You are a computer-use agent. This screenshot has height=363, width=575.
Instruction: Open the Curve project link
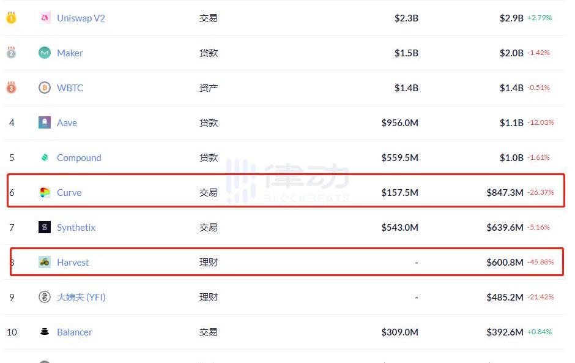[x=69, y=193]
